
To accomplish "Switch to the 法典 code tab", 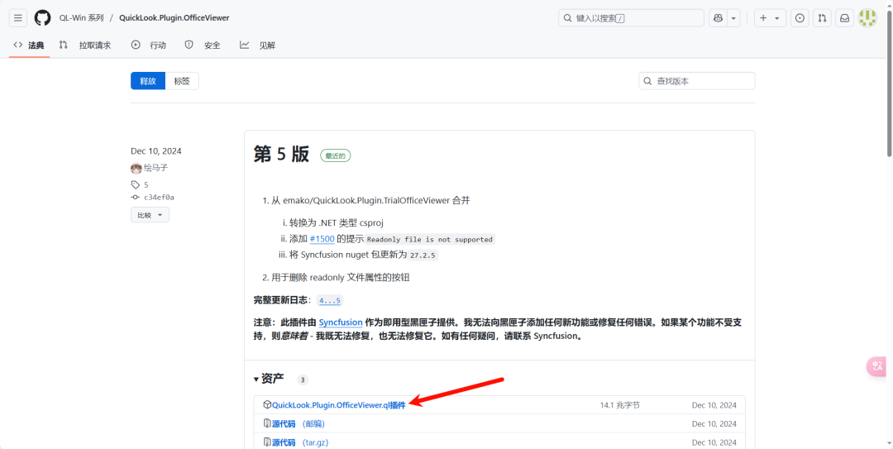I will 29,45.
